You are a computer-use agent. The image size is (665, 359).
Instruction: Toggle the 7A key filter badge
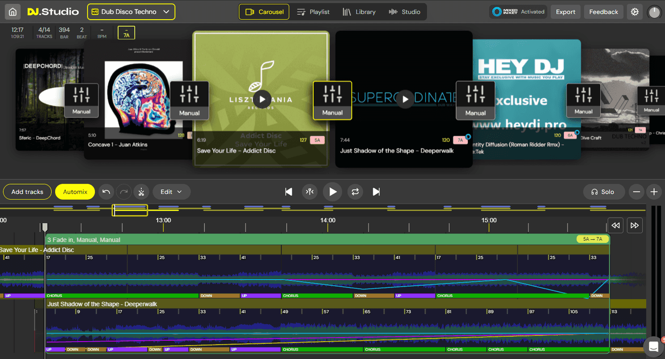[126, 33]
